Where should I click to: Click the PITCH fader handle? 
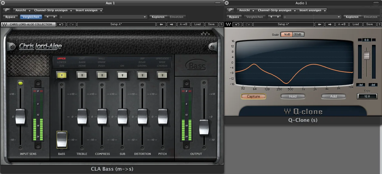163,116
